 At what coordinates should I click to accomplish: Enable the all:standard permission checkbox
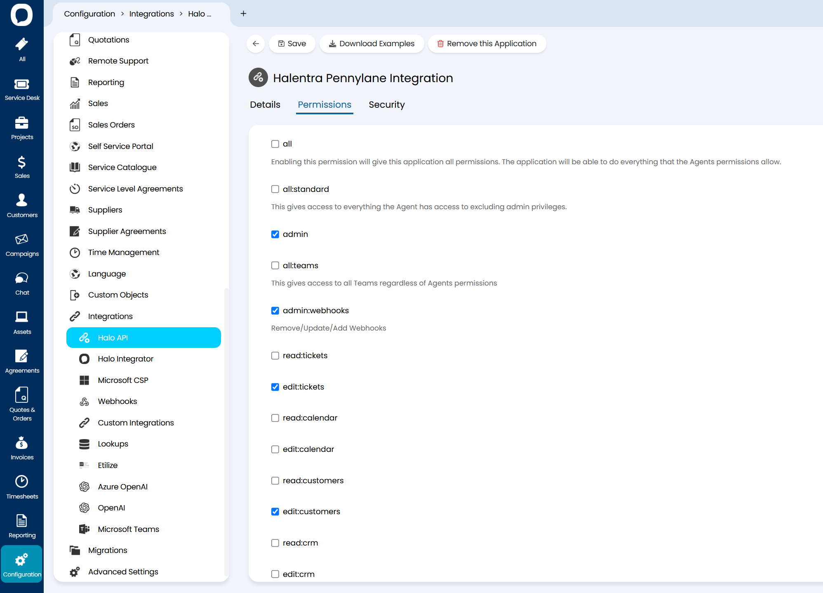coord(275,189)
